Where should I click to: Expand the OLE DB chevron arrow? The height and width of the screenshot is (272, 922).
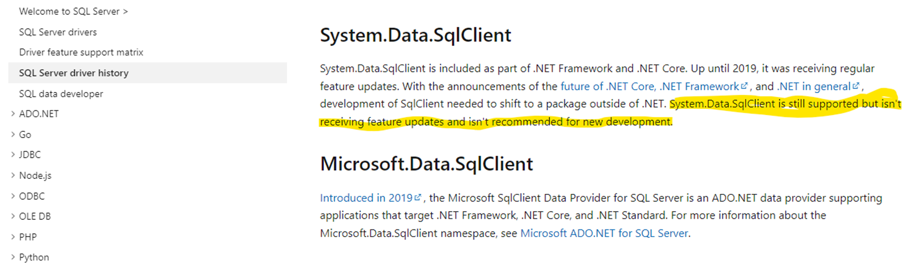pyautogui.click(x=13, y=216)
